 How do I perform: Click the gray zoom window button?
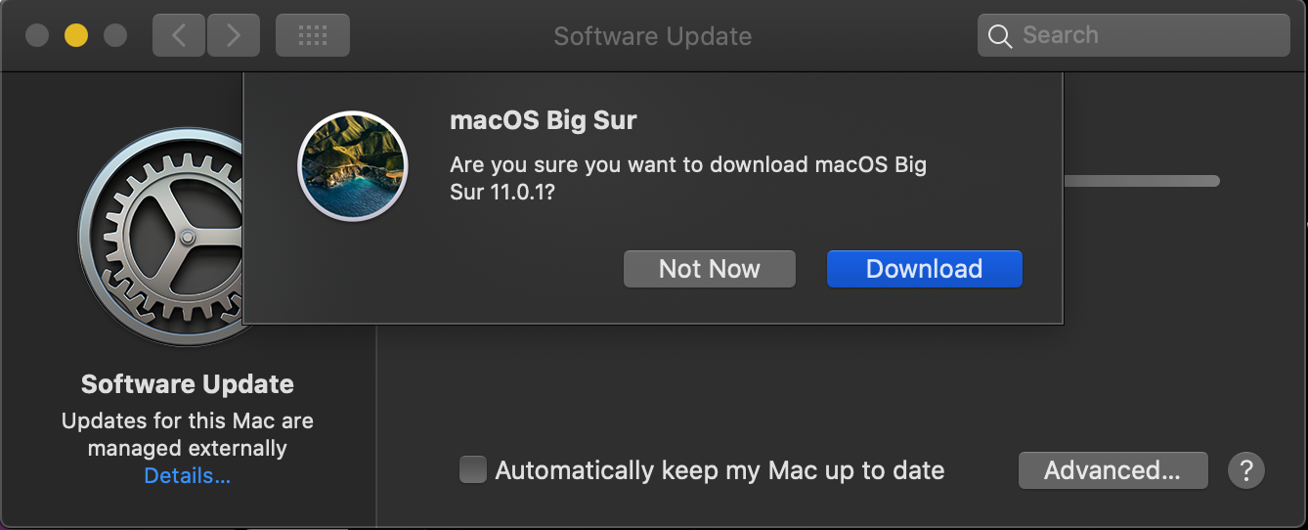coord(115,36)
